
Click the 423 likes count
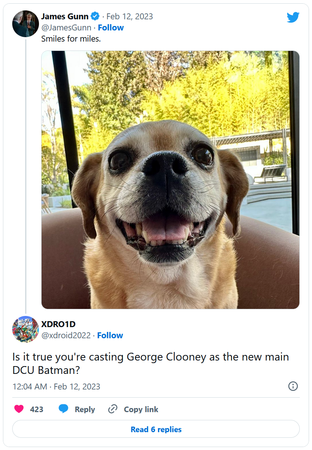coord(37,409)
